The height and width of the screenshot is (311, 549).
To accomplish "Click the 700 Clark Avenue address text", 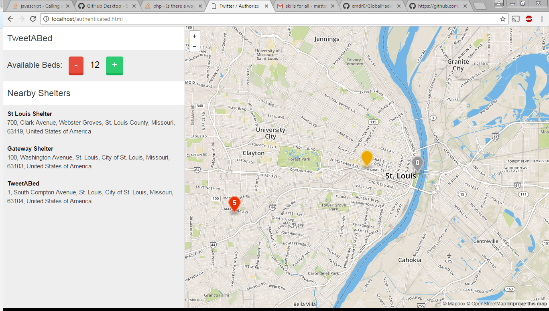I will [x=91, y=127].
